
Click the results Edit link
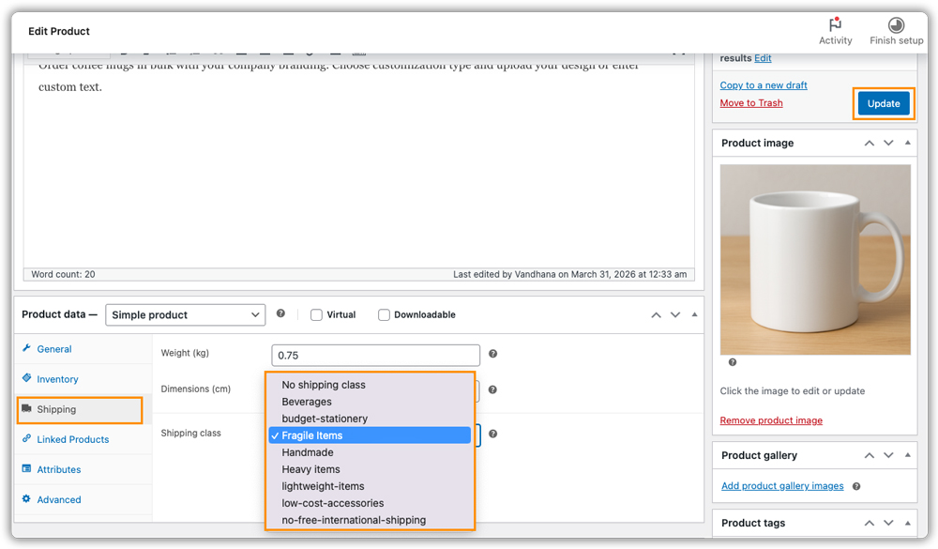[x=763, y=58]
